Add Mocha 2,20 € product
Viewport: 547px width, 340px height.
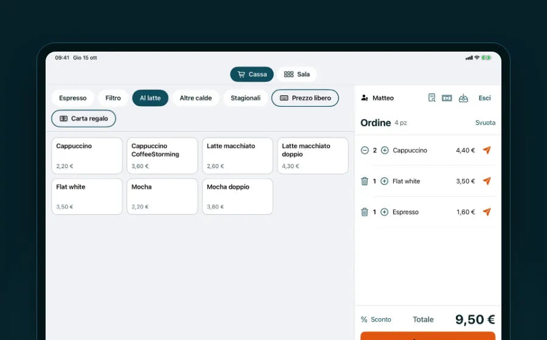coord(162,197)
